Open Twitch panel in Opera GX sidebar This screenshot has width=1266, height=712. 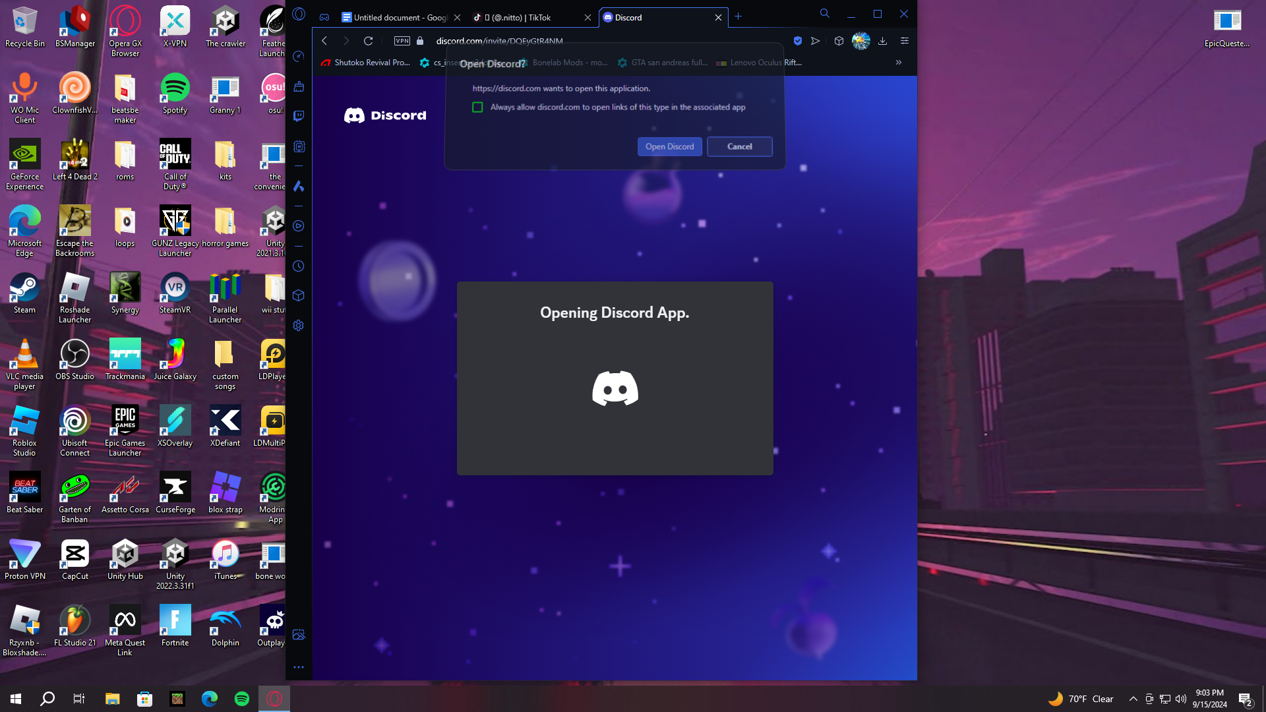299,116
